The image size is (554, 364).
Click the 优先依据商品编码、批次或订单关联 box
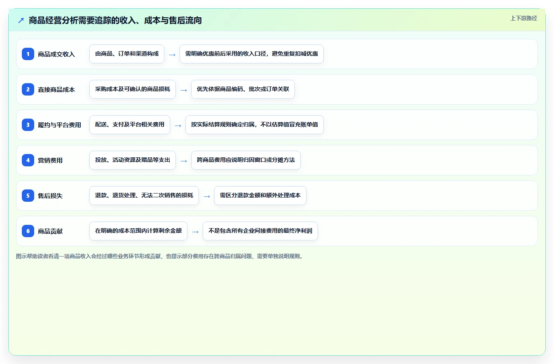point(243,89)
